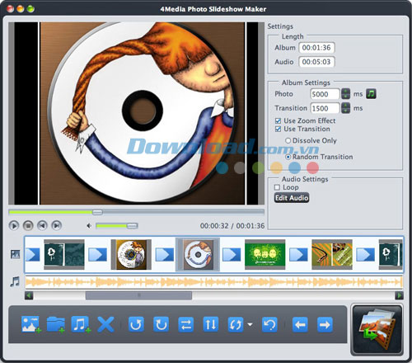Click the playback progress slider handle

pyautogui.click(x=97, y=212)
